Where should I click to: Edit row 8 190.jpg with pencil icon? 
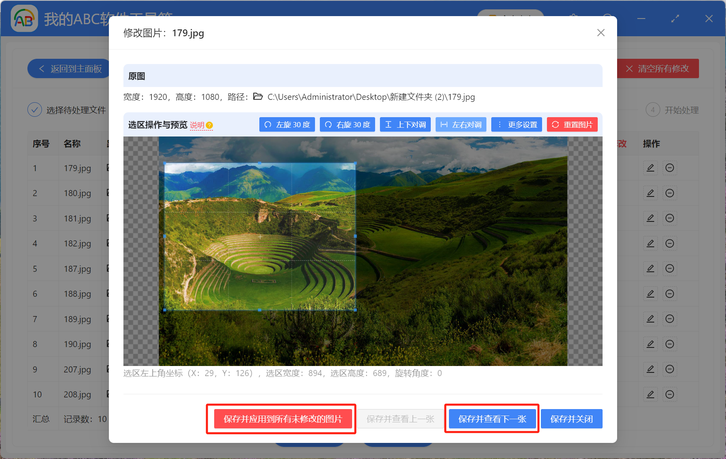point(651,344)
